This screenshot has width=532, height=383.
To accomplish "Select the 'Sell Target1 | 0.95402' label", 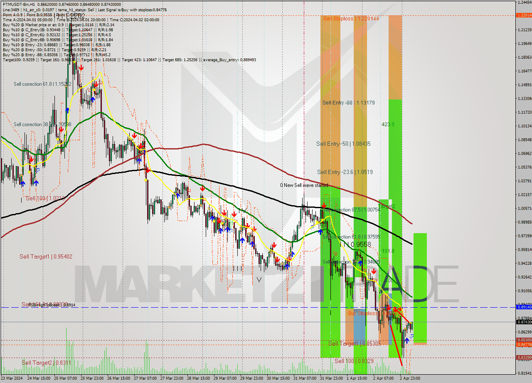I will pos(46,257).
